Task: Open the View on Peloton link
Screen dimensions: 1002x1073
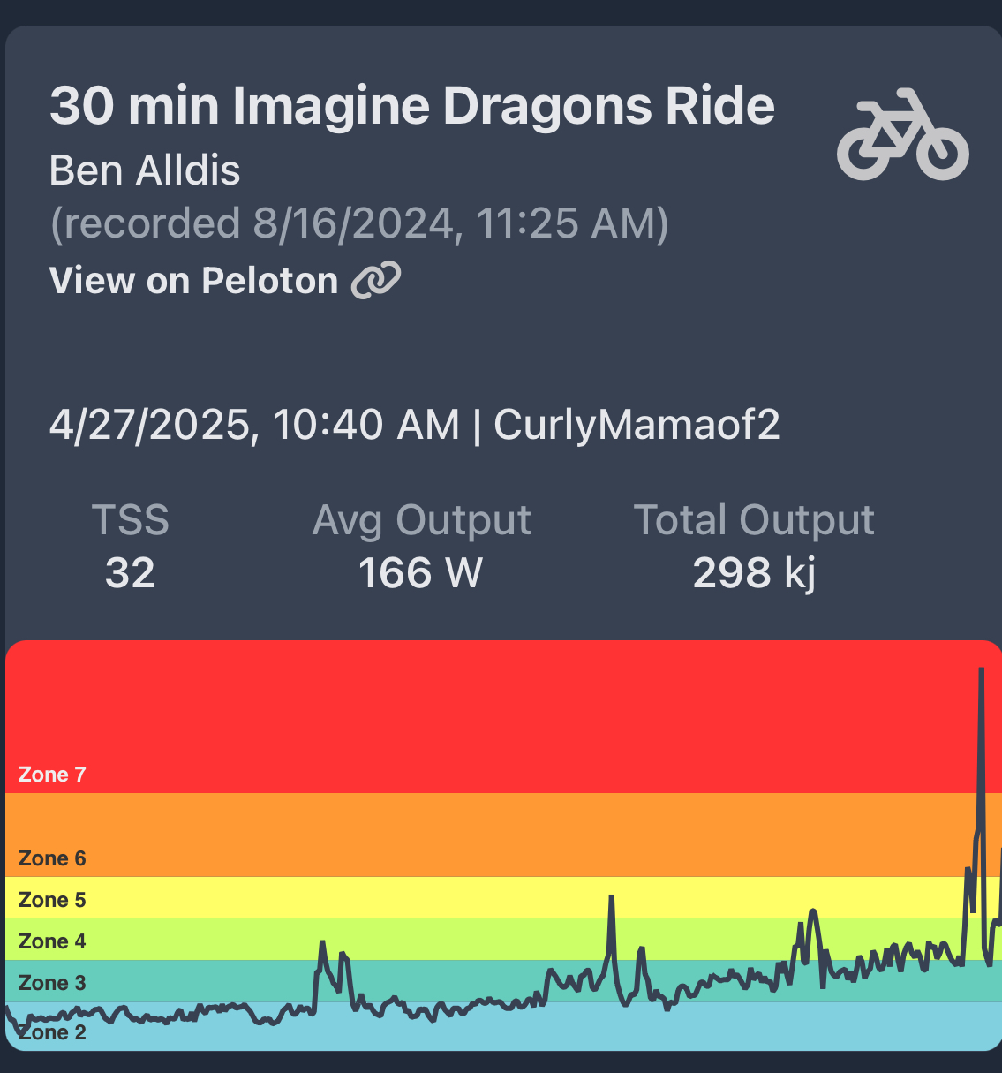Action: point(194,281)
